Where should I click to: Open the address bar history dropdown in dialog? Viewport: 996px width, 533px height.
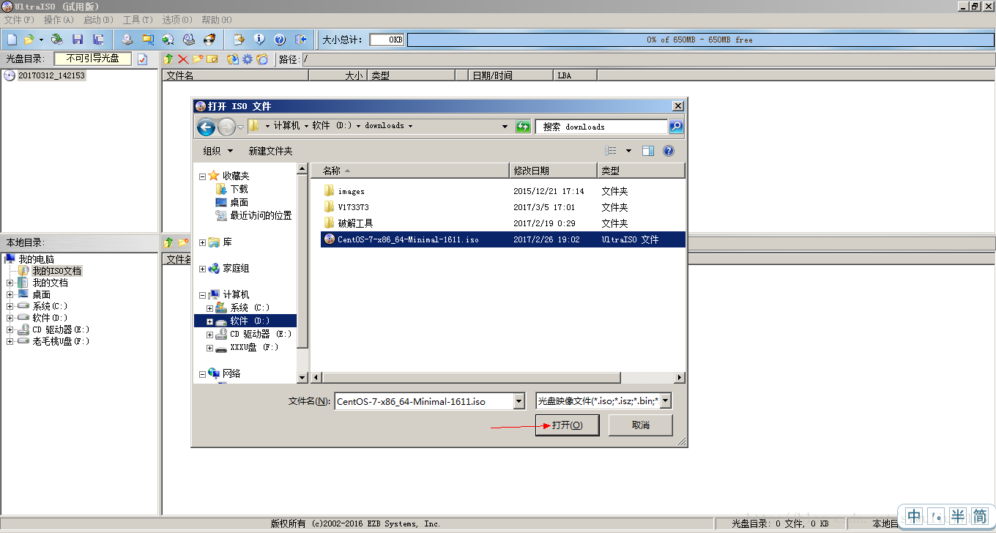[x=505, y=126]
